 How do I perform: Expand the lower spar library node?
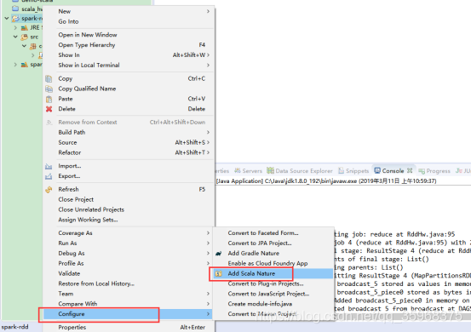[x=15, y=65]
